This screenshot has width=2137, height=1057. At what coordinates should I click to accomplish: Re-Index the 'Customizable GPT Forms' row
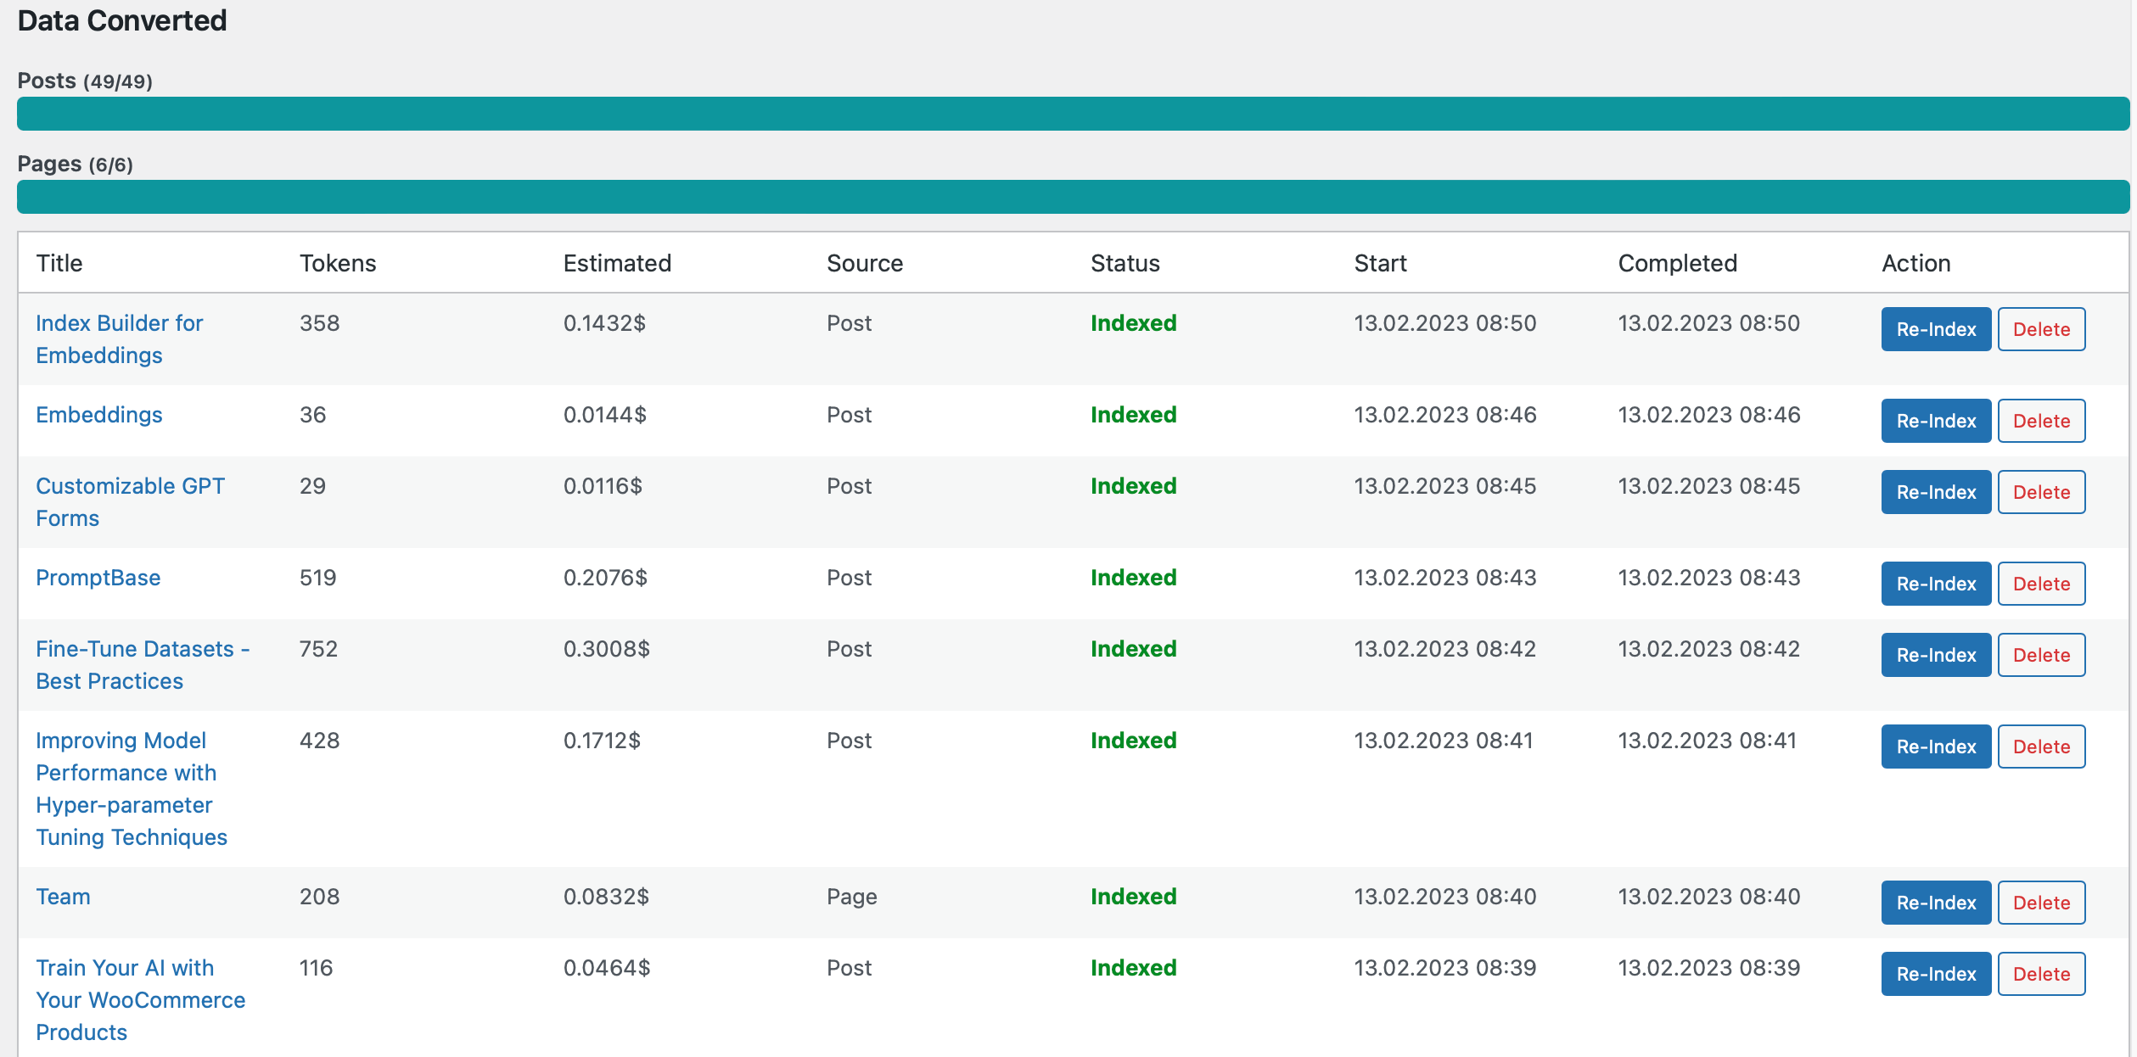click(x=1936, y=492)
